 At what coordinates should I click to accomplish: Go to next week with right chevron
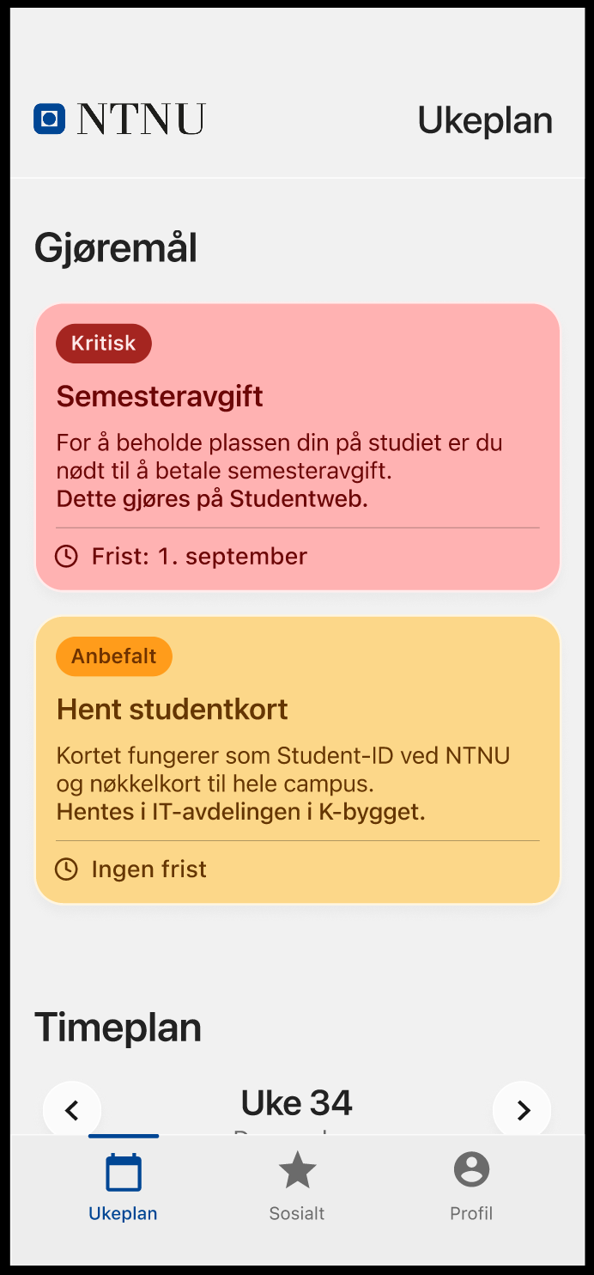[522, 1110]
